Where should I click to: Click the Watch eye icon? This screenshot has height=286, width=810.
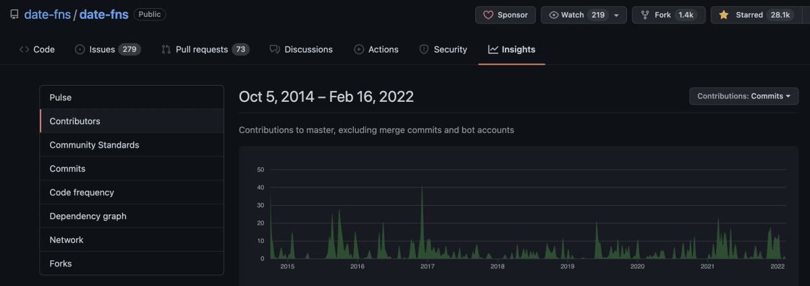point(554,15)
